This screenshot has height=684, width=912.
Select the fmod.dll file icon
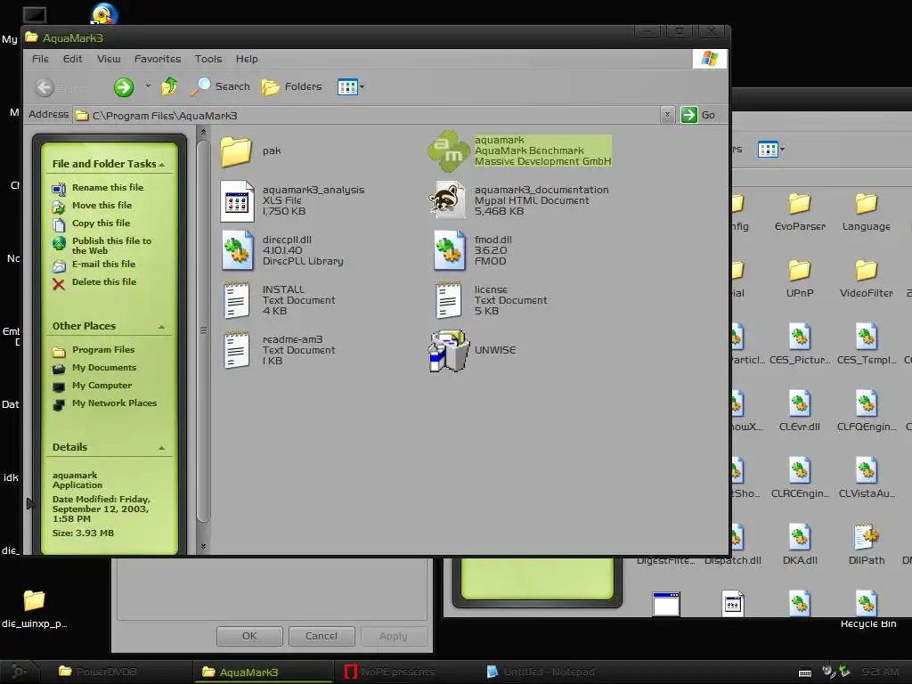[x=449, y=250]
